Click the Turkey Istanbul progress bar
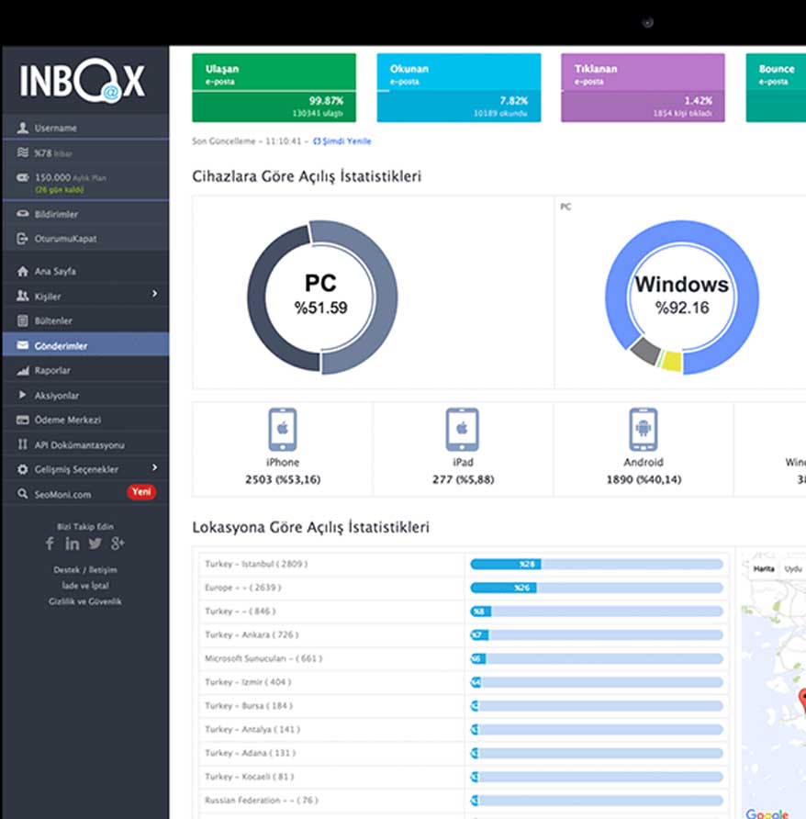 [x=597, y=564]
